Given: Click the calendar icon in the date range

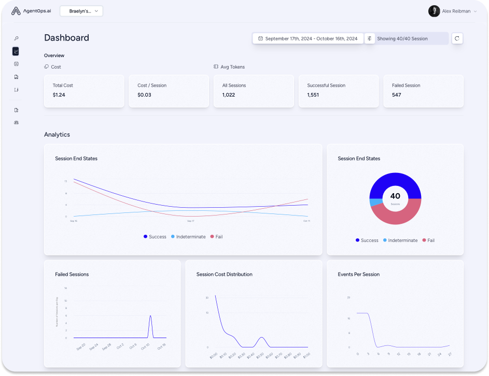Looking at the screenshot, I should (260, 38).
